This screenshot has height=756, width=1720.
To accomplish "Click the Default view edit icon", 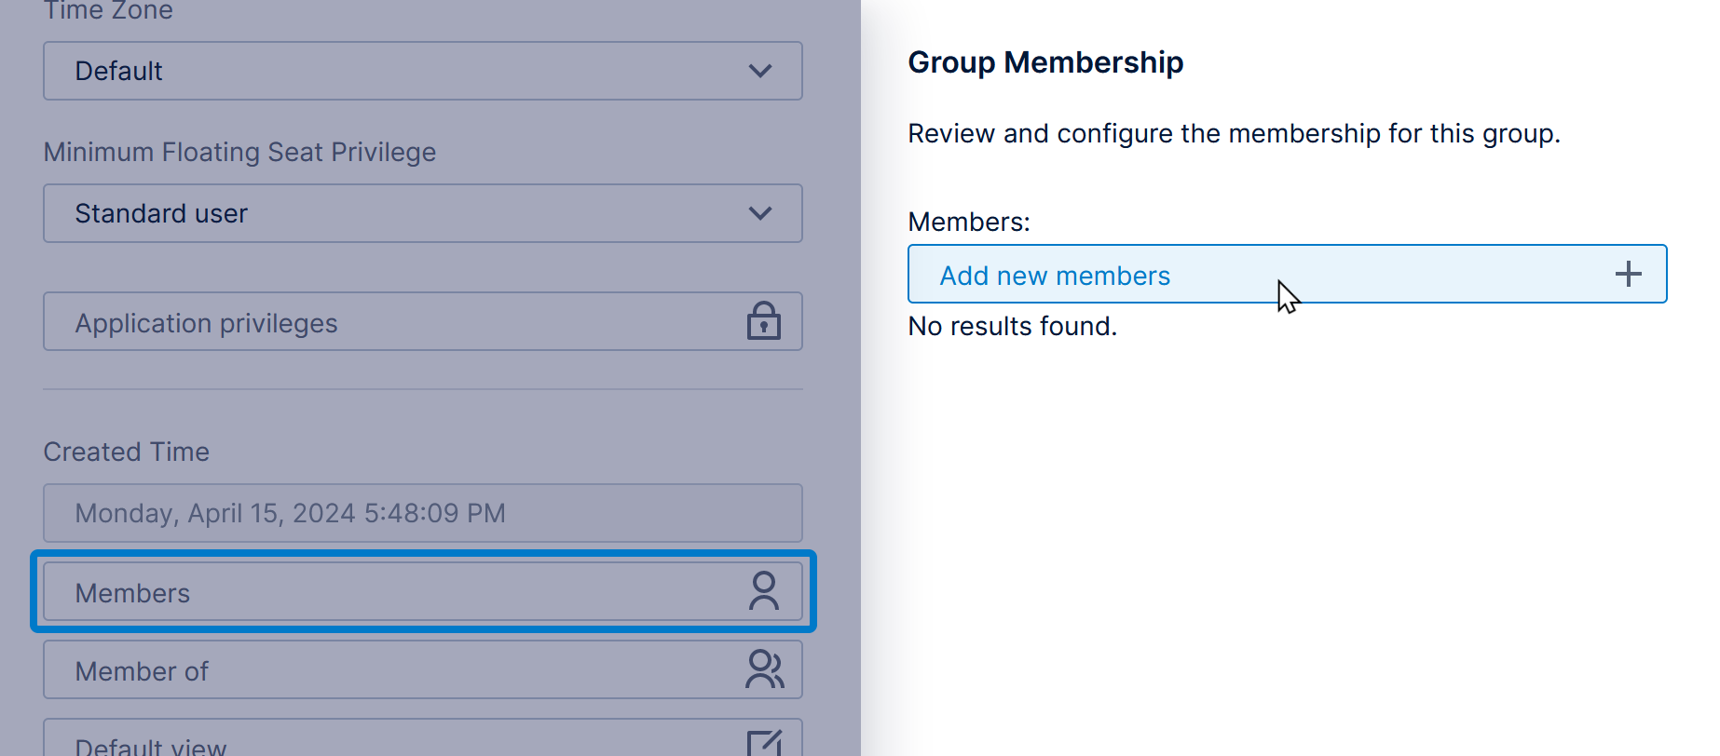I will 765,743.
